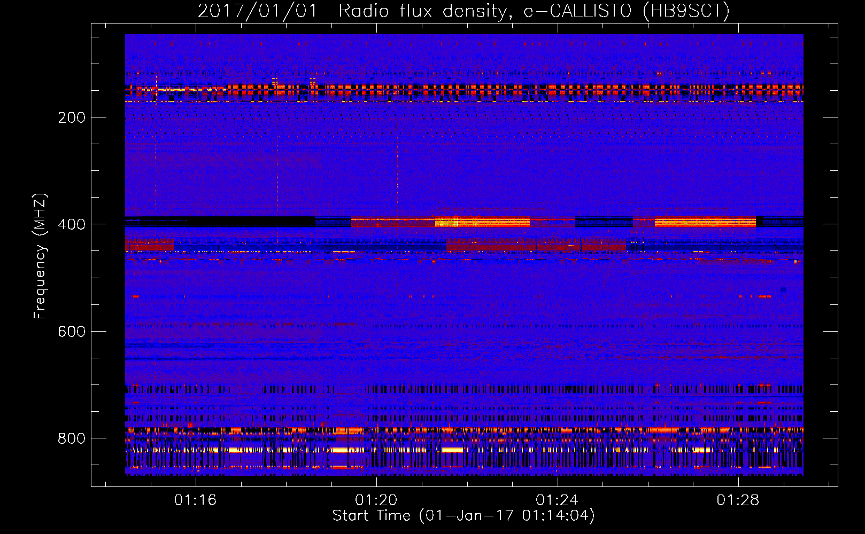
Task: Click the 01:20 time axis label
Action: (x=376, y=500)
